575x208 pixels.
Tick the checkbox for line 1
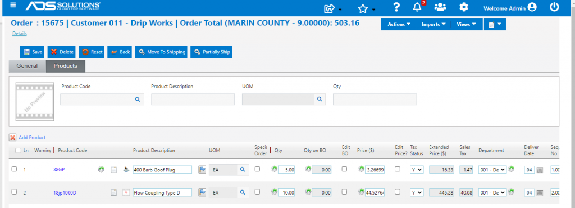[14, 169]
